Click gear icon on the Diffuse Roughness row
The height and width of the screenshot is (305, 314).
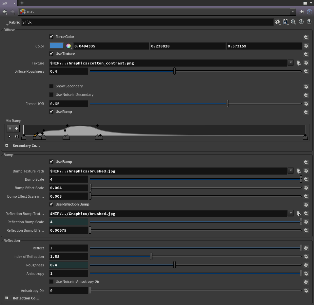(306, 71)
